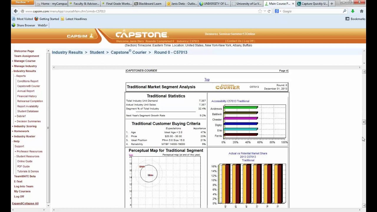This screenshot has width=377, height=212.
Task: Open Latest Headlines feed bookmark
Action: click(x=74, y=19)
